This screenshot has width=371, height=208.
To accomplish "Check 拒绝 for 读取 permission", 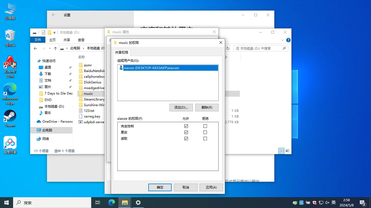I will coord(205,138).
